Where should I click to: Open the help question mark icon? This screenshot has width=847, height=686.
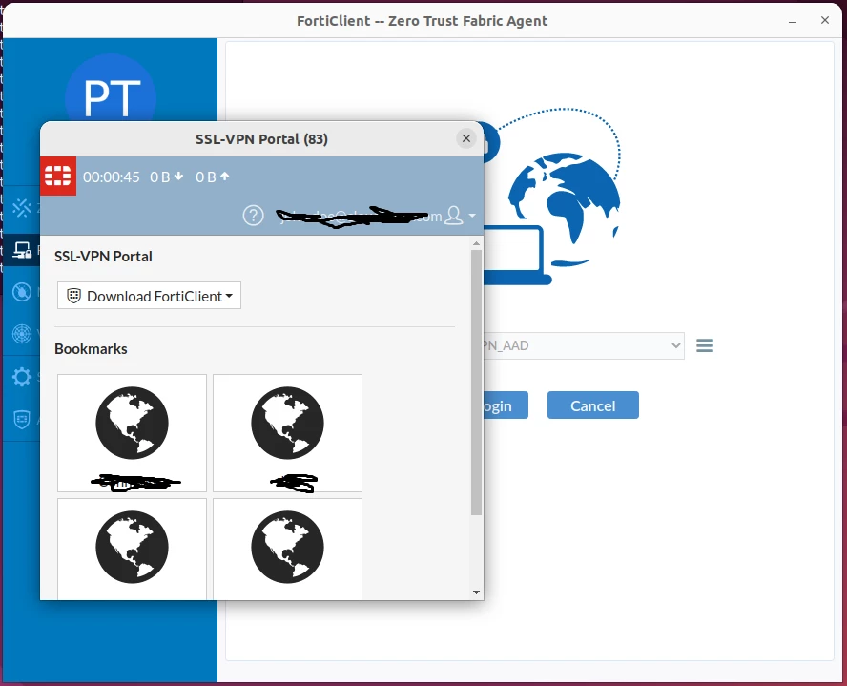(x=253, y=216)
